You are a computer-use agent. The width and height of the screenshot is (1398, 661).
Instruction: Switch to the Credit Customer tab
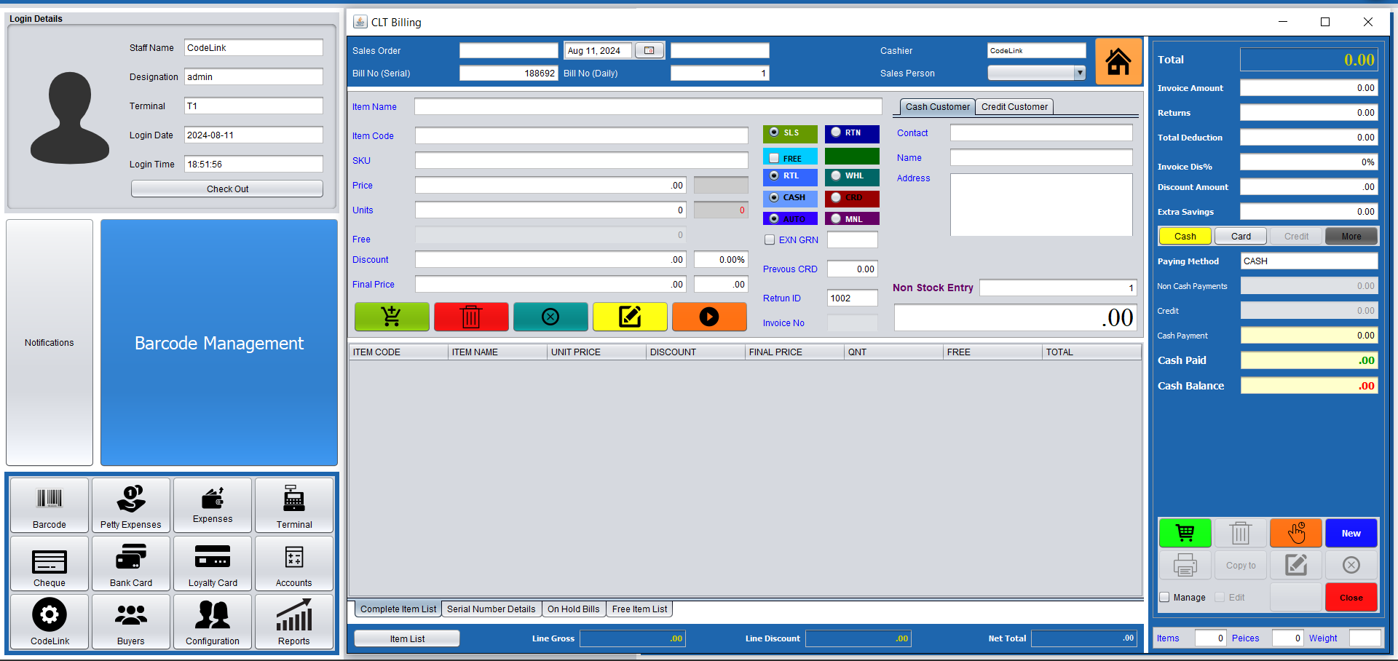point(1014,107)
